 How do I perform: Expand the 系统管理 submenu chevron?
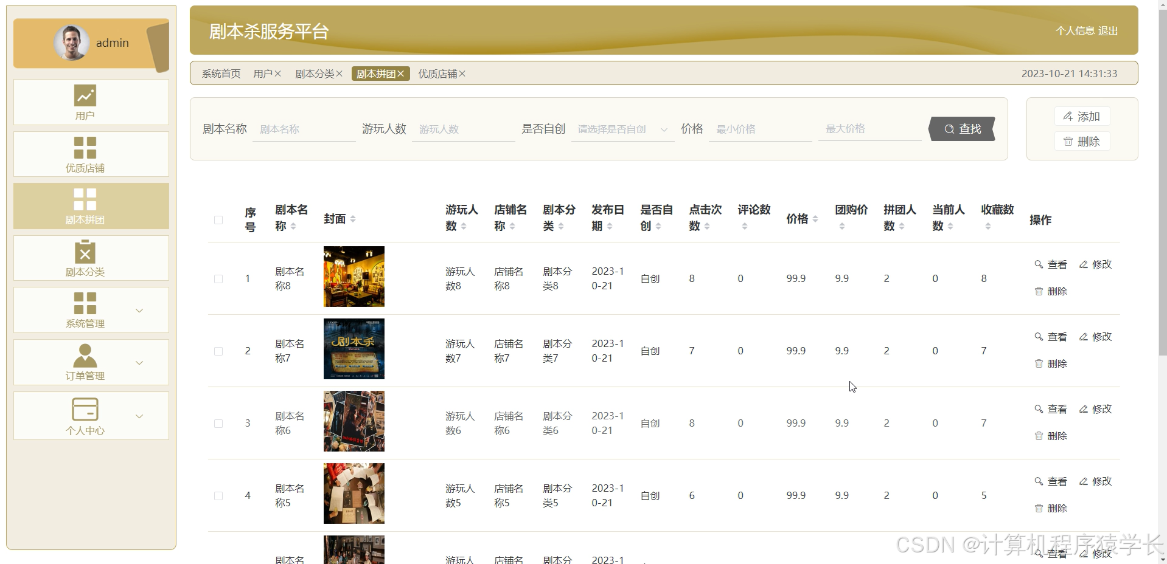(139, 311)
